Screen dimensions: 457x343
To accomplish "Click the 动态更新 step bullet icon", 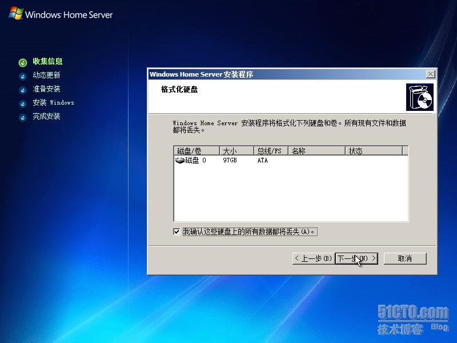I will point(23,77).
